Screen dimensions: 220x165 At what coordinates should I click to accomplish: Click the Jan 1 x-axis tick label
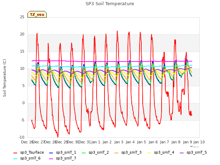coord(96,142)
